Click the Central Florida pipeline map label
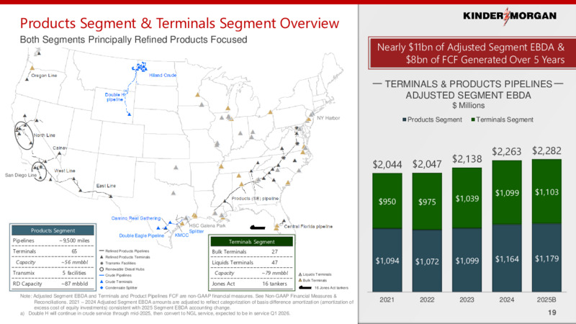This screenshot has height=324, width=576. coord(308,226)
